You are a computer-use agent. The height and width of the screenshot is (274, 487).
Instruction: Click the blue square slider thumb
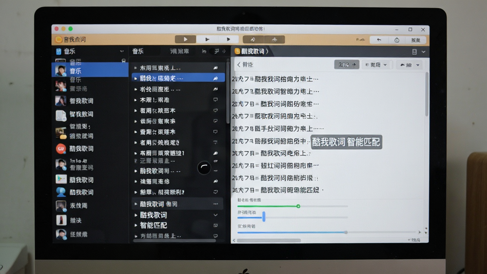coord(263,216)
